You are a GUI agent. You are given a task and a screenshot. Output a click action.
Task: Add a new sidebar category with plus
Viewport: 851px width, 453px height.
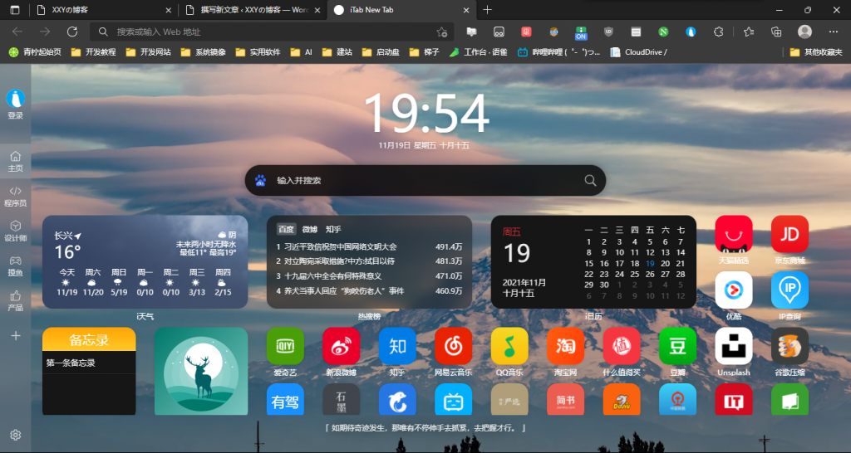click(x=15, y=336)
